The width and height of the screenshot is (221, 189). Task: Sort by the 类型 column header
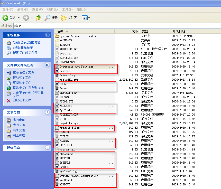(154, 31)
